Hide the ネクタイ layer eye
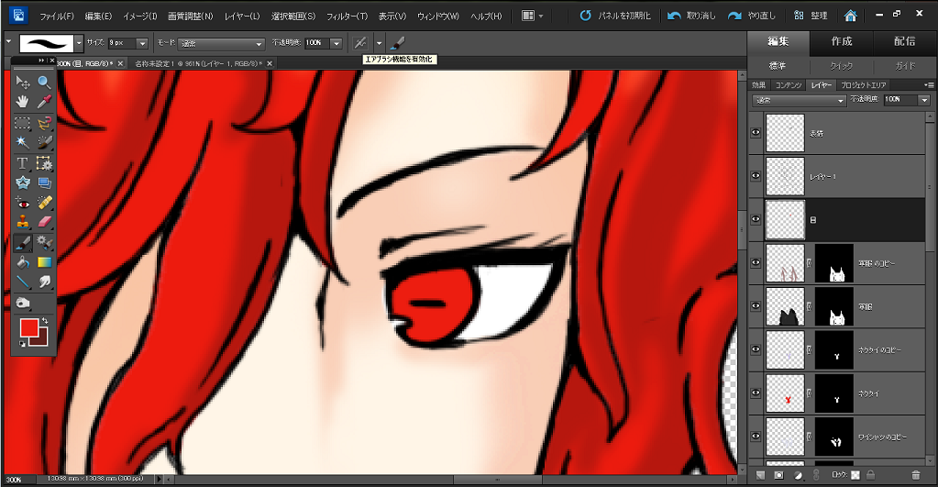938x487 pixels. coord(756,393)
